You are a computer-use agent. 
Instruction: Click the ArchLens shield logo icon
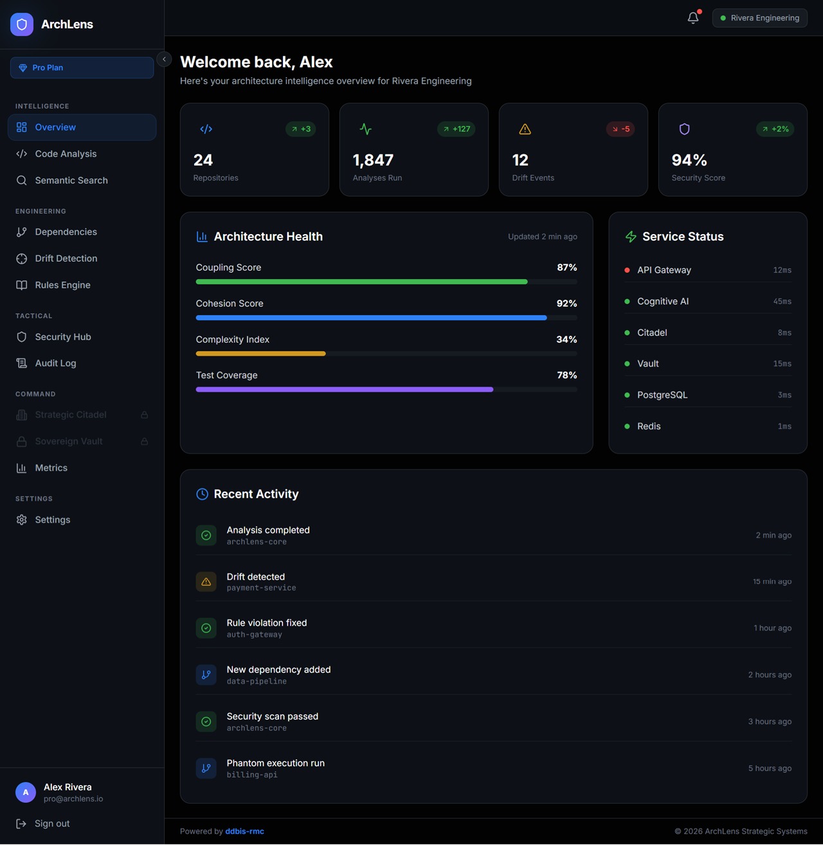coord(22,24)
